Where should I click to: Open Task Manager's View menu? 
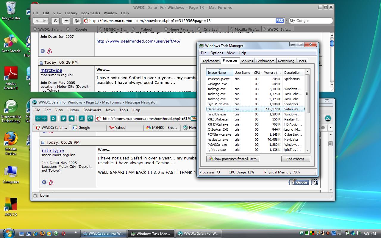(x=231, y=53)
